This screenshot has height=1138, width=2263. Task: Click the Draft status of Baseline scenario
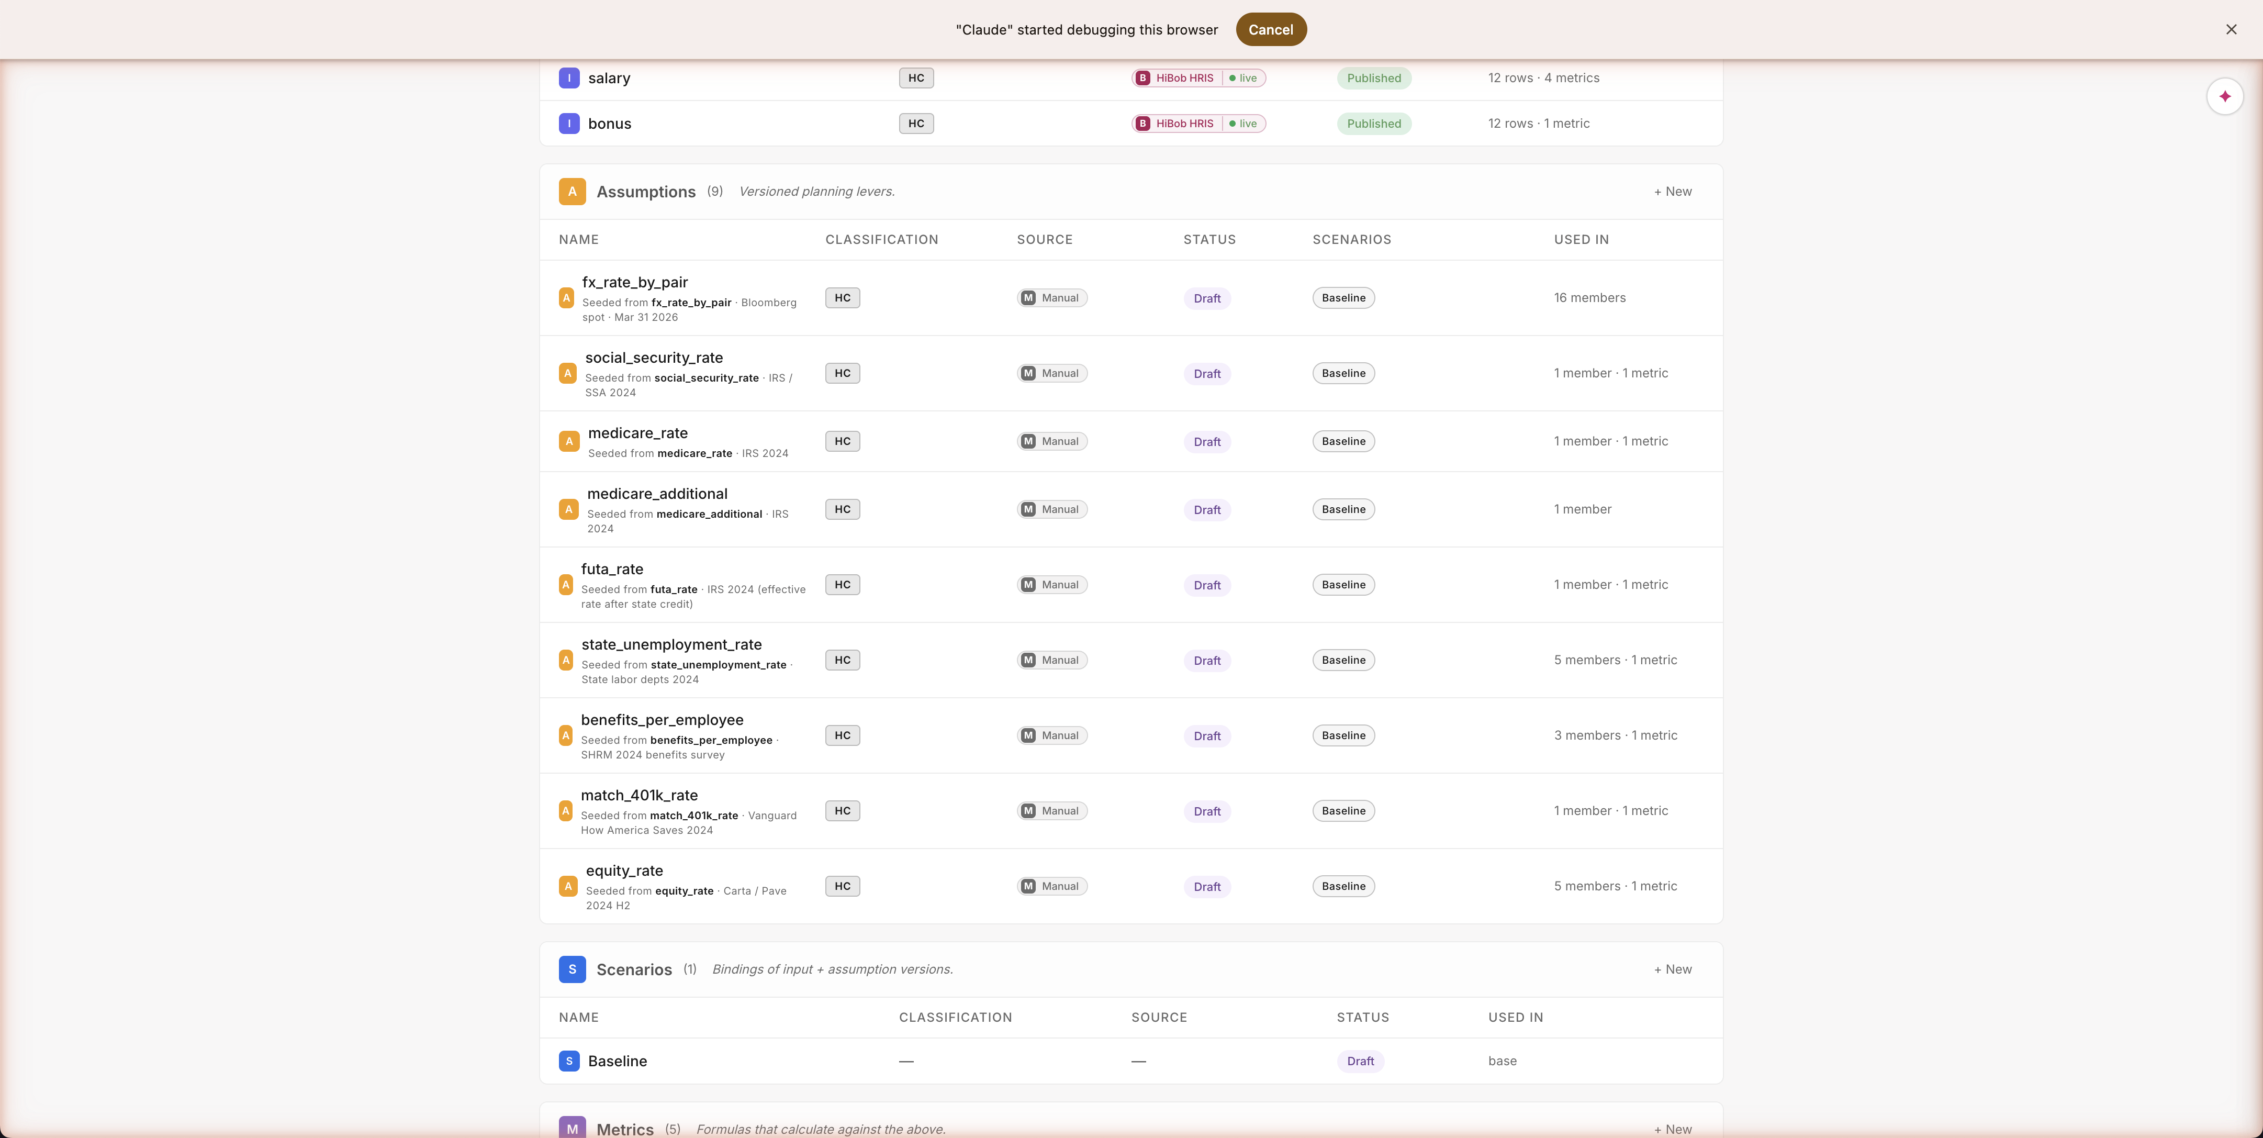point(1360,1062)
